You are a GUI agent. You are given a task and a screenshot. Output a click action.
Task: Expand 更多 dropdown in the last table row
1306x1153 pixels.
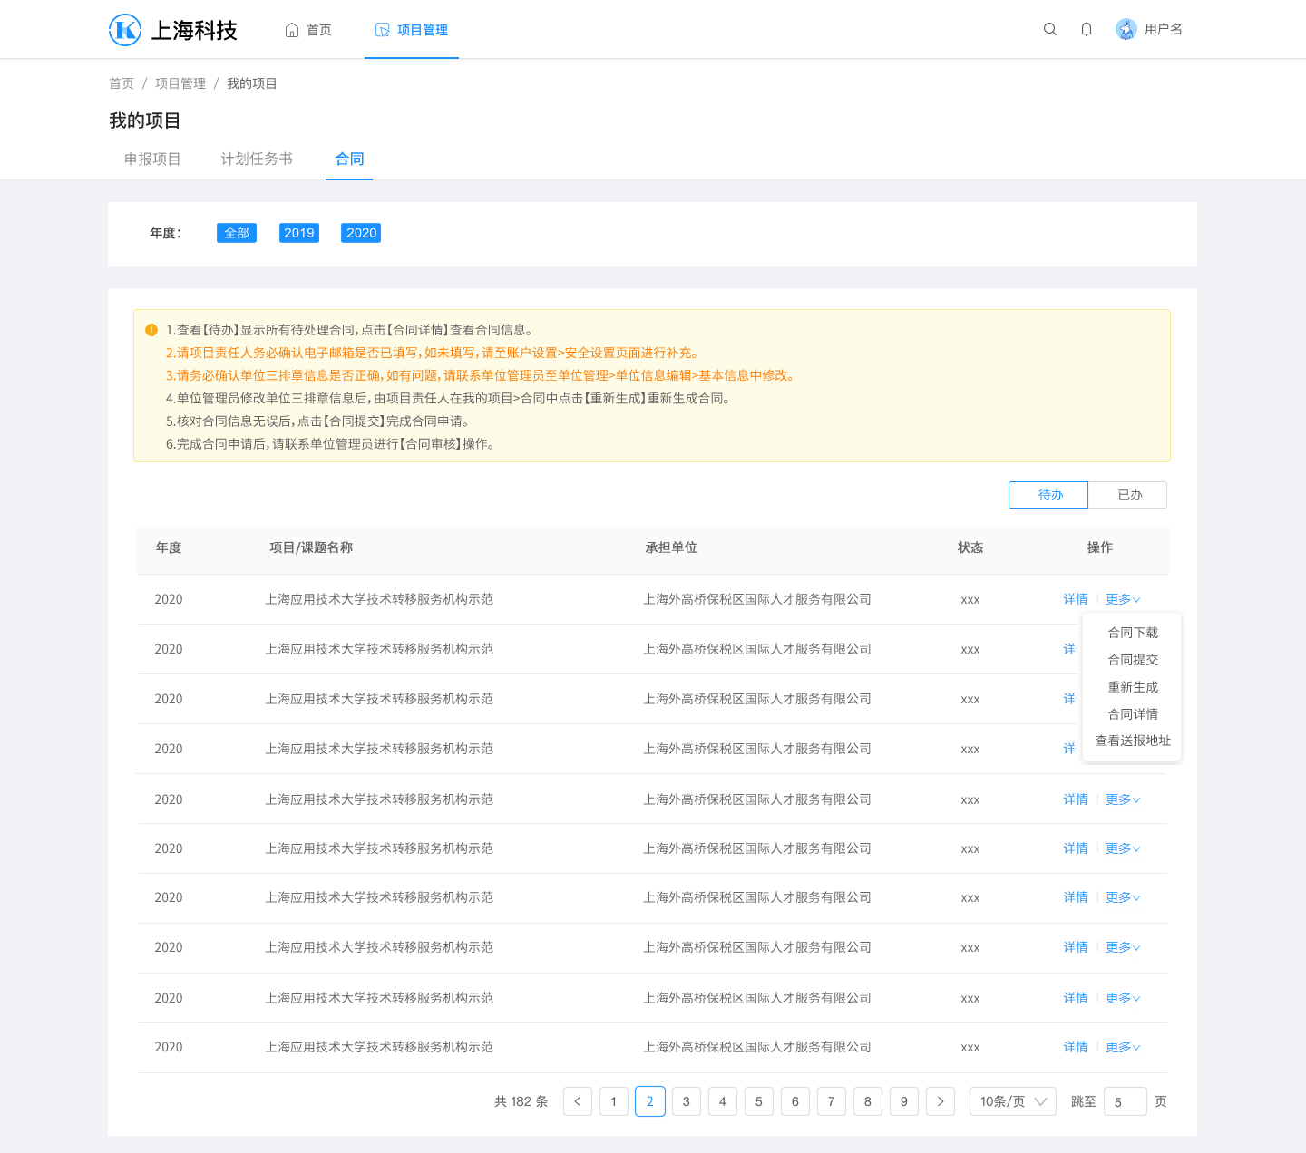pyautogui.click(x=1123, y=1047)
